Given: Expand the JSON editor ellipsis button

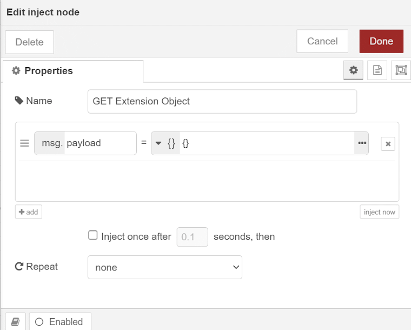Looking at the screenshot, I should tap(361, 143).
